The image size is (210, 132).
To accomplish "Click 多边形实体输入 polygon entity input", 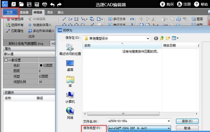I will tap(41, 31).
